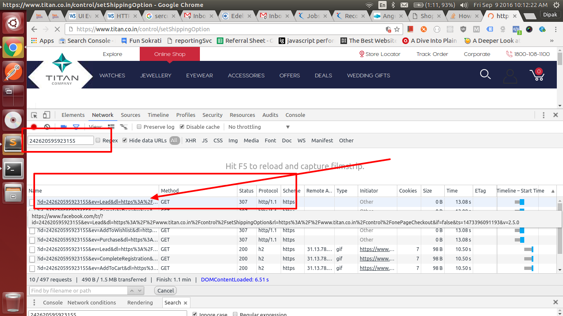Open the Ubuntu Dash home button
The image size is (563, 316).
point(13,23)
